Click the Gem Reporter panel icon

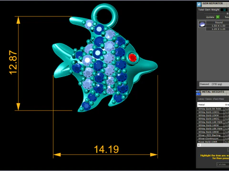coord(199,4)
